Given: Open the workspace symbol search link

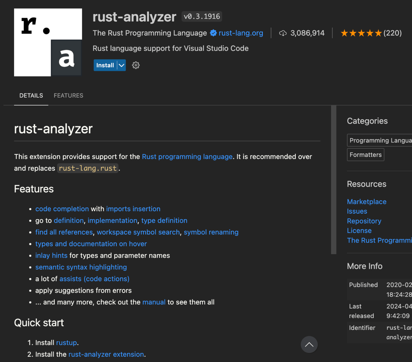Looking at the screenshot, I should pyautogui.click(x=138, y=232).
